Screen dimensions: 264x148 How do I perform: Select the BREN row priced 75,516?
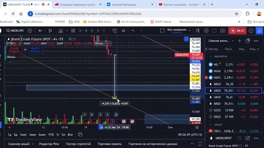pos(234,104)
